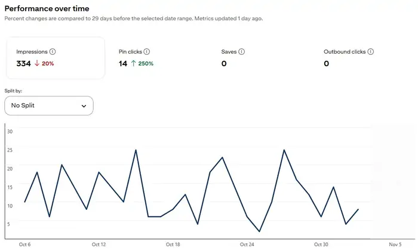Click the green up arrow showing 250%
Screen dimensions: 418x251
(x=134, y=64)
